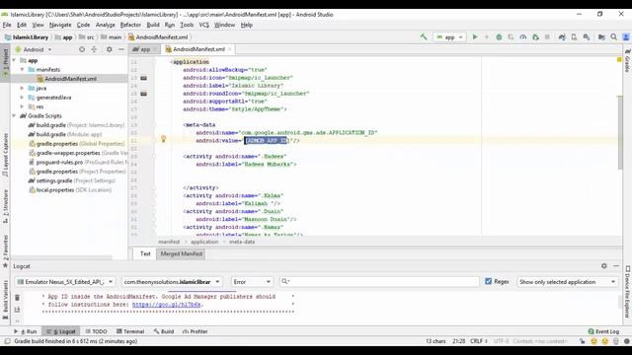The width and height of the screenshot is (632, 355).
Task: Select build.gradle (Module: app) file
Action: pyautogui.click(x=65, y=134)
